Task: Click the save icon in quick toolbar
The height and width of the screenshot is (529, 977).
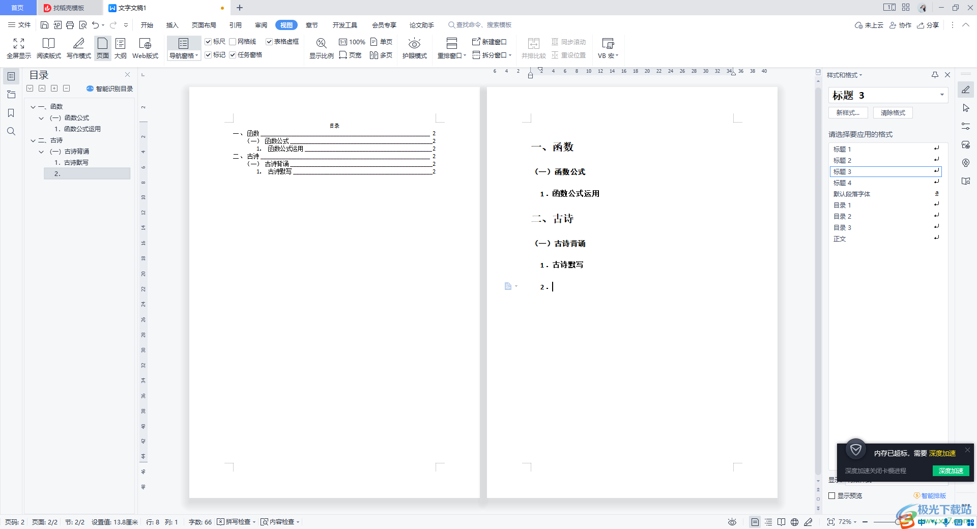Action: (45, 25)
